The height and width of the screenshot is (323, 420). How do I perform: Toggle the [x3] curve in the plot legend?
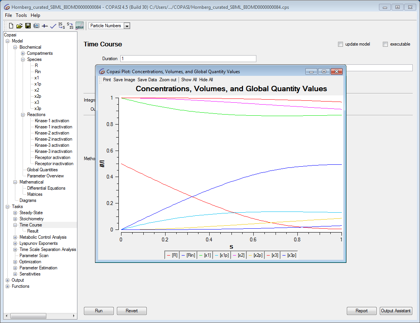(272, 255)
